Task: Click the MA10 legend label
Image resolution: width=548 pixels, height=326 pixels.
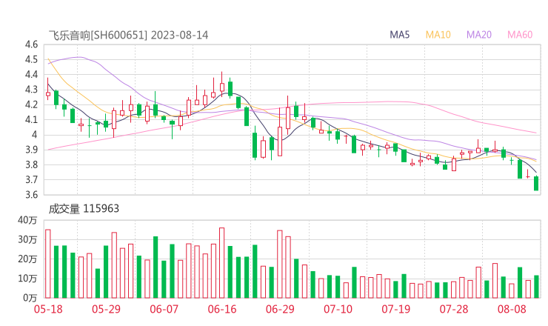Action: 438,35
